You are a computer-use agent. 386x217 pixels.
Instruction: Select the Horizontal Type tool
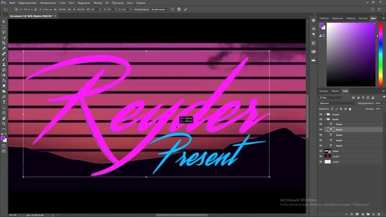coord(4,102)
